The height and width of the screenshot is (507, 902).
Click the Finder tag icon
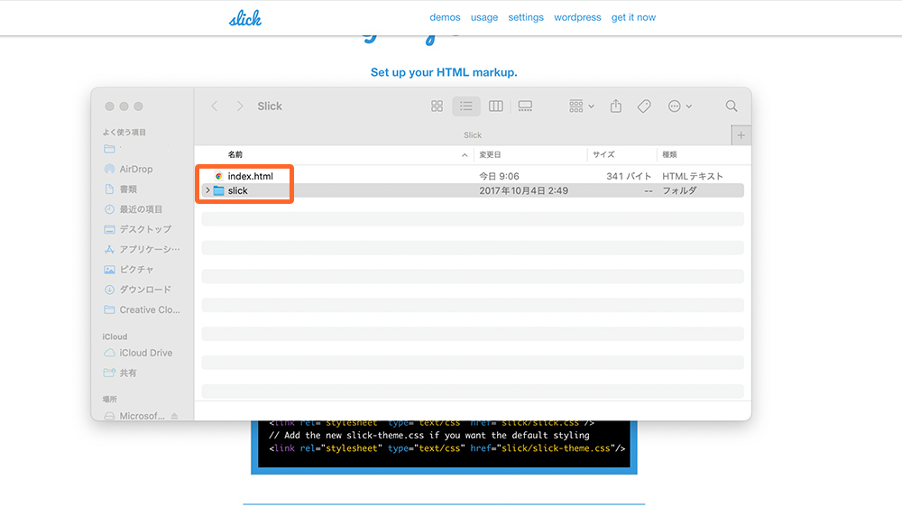[x=644, y=106]
